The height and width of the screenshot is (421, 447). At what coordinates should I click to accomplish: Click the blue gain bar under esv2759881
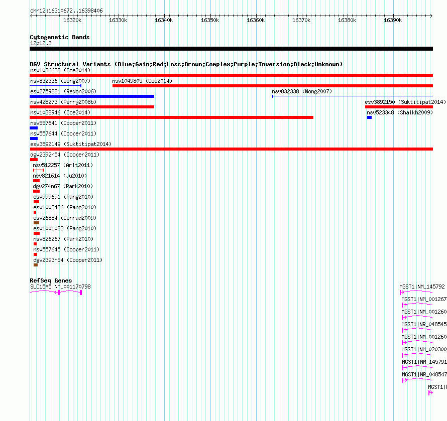coord(92,96)
